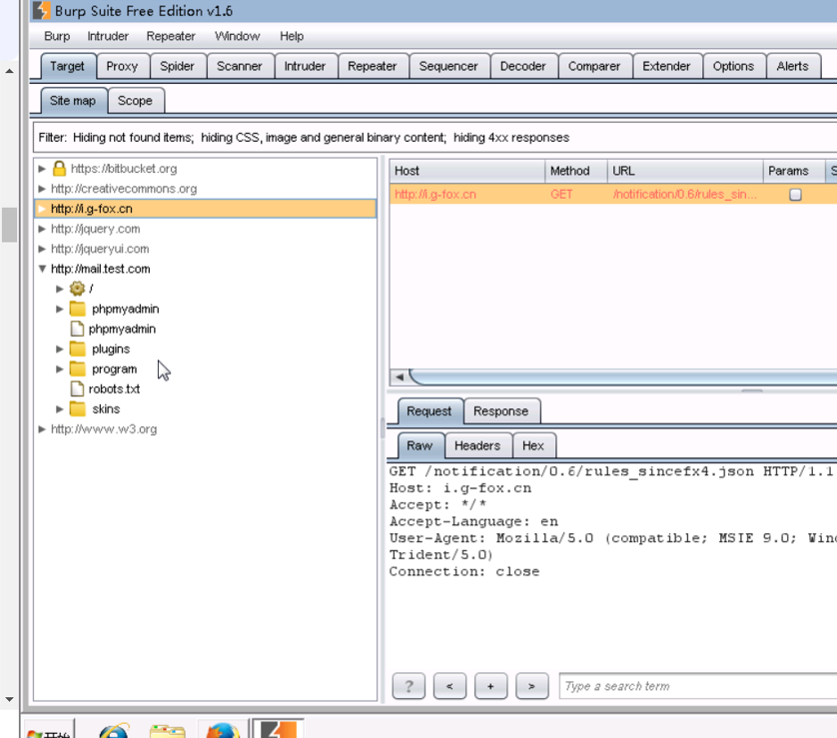The height and width of the screenshot is (738, 837).
Task: Click the plugins folder icon
Action: pos(78,349)
